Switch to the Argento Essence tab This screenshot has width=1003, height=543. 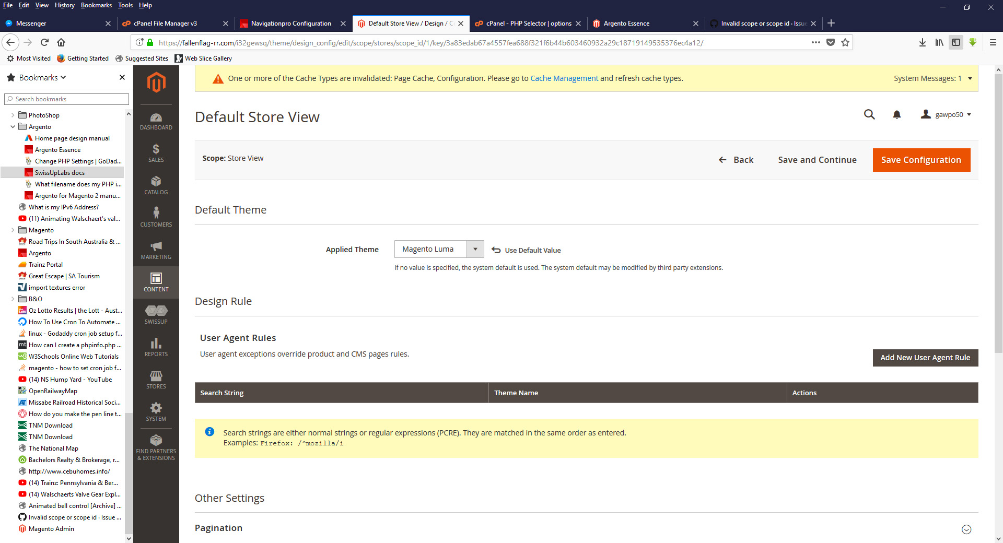tap(627, 23)
